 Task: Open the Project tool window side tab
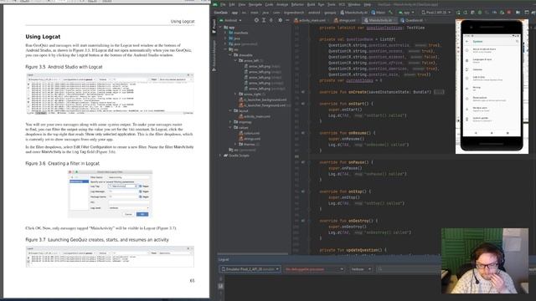click(x=214, y=26)
